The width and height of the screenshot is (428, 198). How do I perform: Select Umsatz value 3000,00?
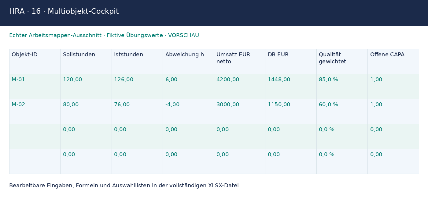tap(240, 111)
